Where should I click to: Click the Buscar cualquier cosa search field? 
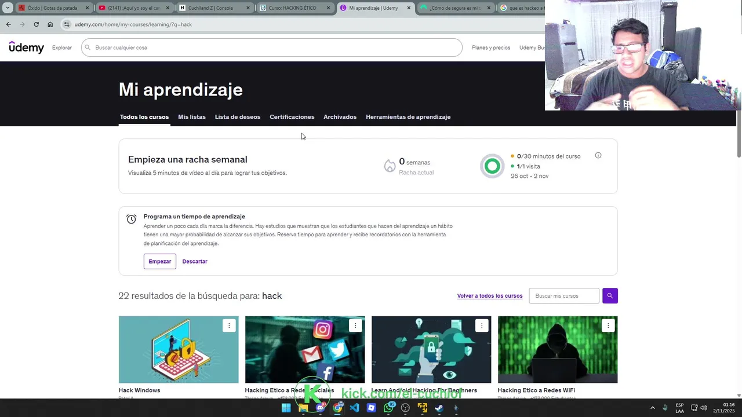click(272, 47)
